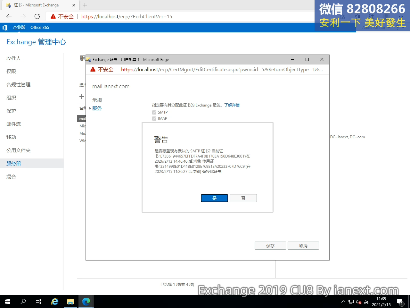410x308 pixels.
Task: Select 常规 tab in certificate dialog
Action: click(97, 100)
